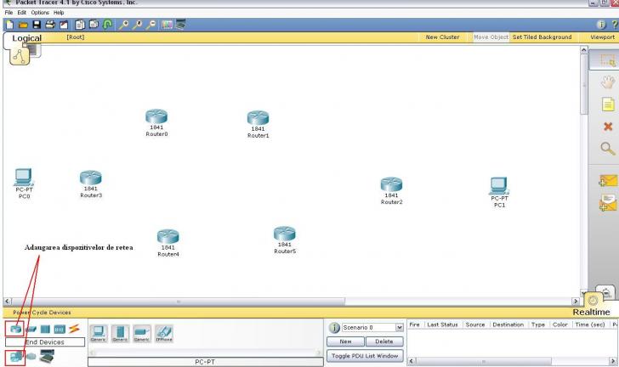Select the Inspect magnifier tool
Viewport: 619px width, 367px height.
(608, 149)
